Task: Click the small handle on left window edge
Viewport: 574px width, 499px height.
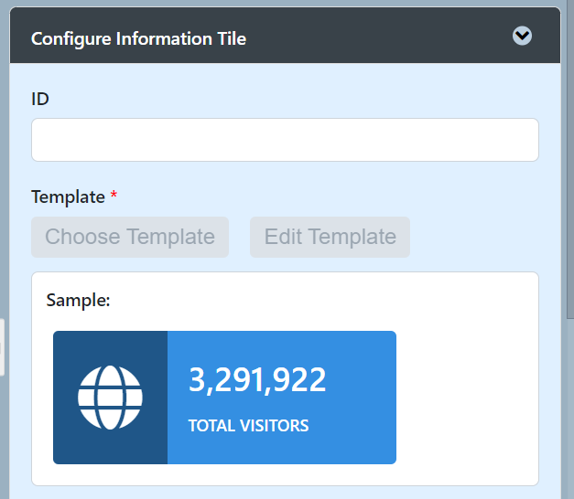Action: click(x=2, y=347)
